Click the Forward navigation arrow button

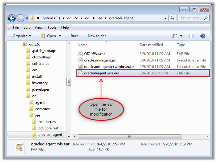click(x=20, y=18)
